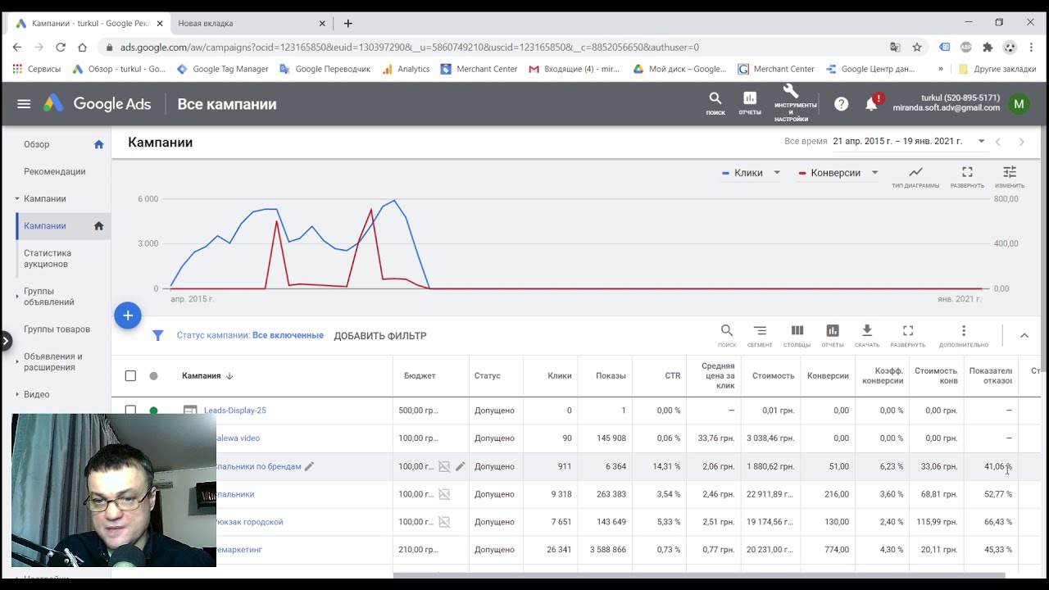Go to browser home page
Image resolution: width=1049 pixels, height=590 pixels.
pos(82,47)
